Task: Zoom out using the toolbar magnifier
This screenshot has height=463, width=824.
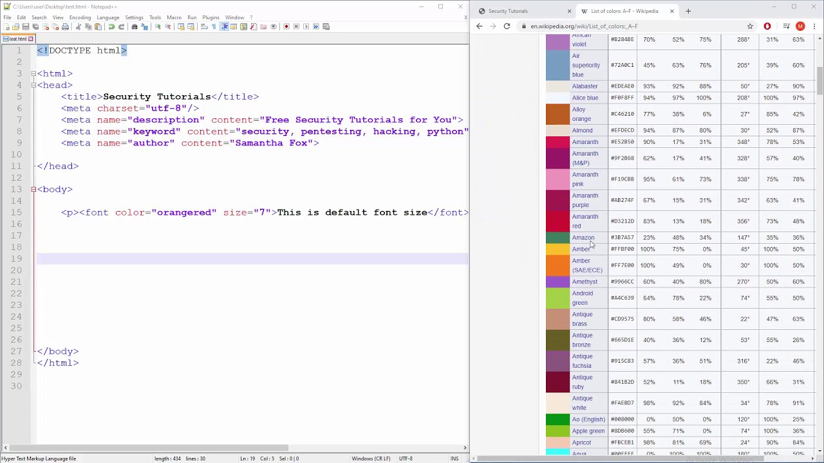Action: tap(167, 26)
